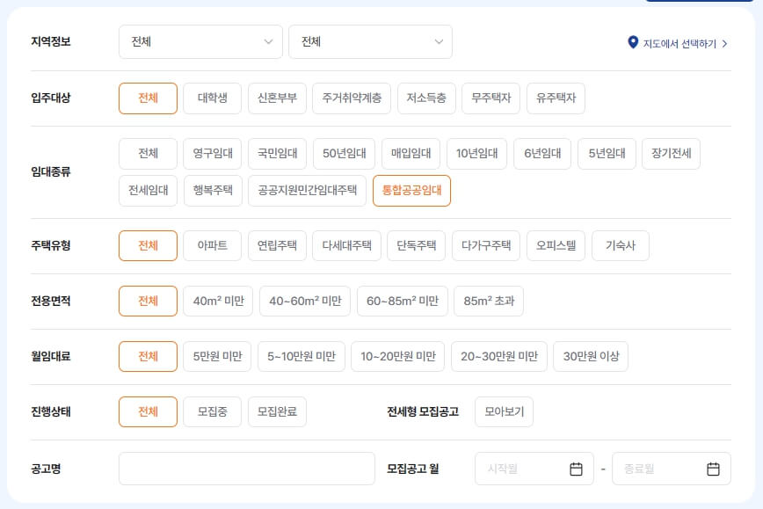This screenshot has height=509, width=763.
Task: Open the 종료월 calendar icon
Action: tap(714, 469)
